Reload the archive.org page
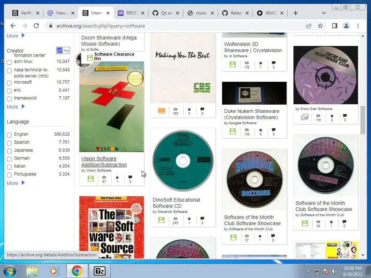Screen dimensions: 371x278 pos(36,26)
